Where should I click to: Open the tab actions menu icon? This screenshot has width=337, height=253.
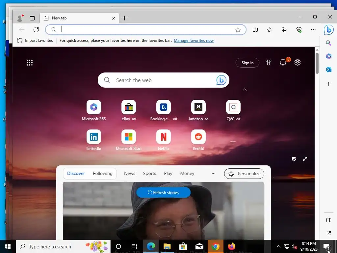tap(32, 18)
